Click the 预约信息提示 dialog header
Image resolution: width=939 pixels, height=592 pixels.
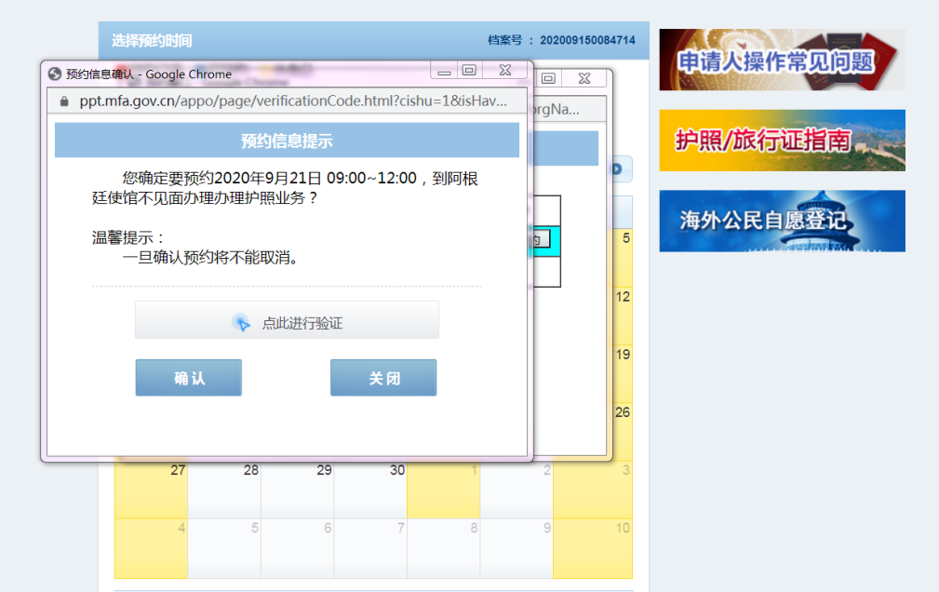point(287,141)
